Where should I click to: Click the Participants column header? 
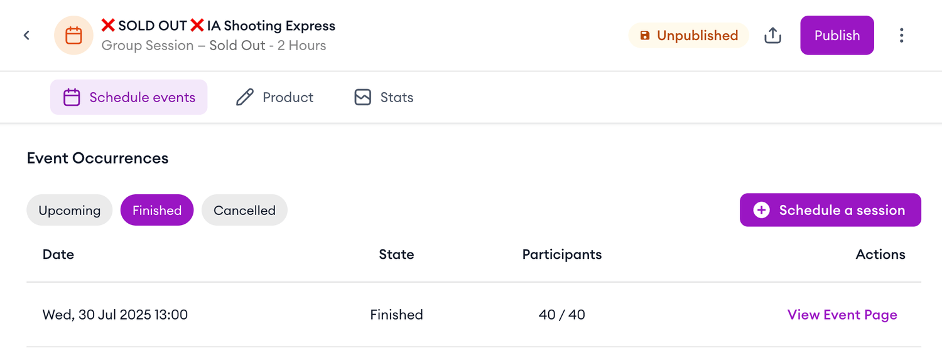[561, 254]
